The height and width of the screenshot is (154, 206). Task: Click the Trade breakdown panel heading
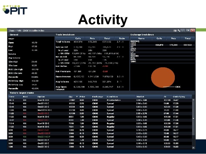click(x=65, y=35)
